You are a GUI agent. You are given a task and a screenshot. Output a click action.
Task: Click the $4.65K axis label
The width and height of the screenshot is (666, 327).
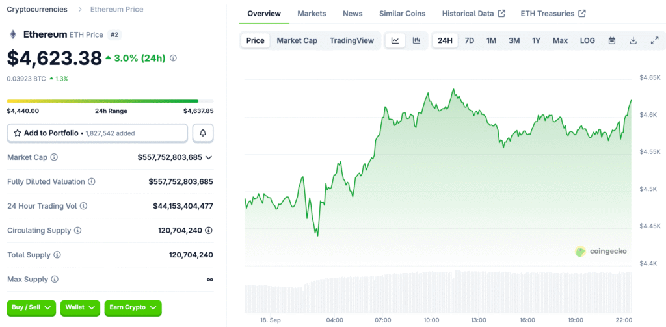pyautogui.click(x=650, y=78)
